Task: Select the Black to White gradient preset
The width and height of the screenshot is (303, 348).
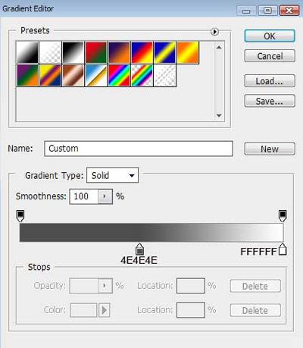Action: click(x=73, y=52)
